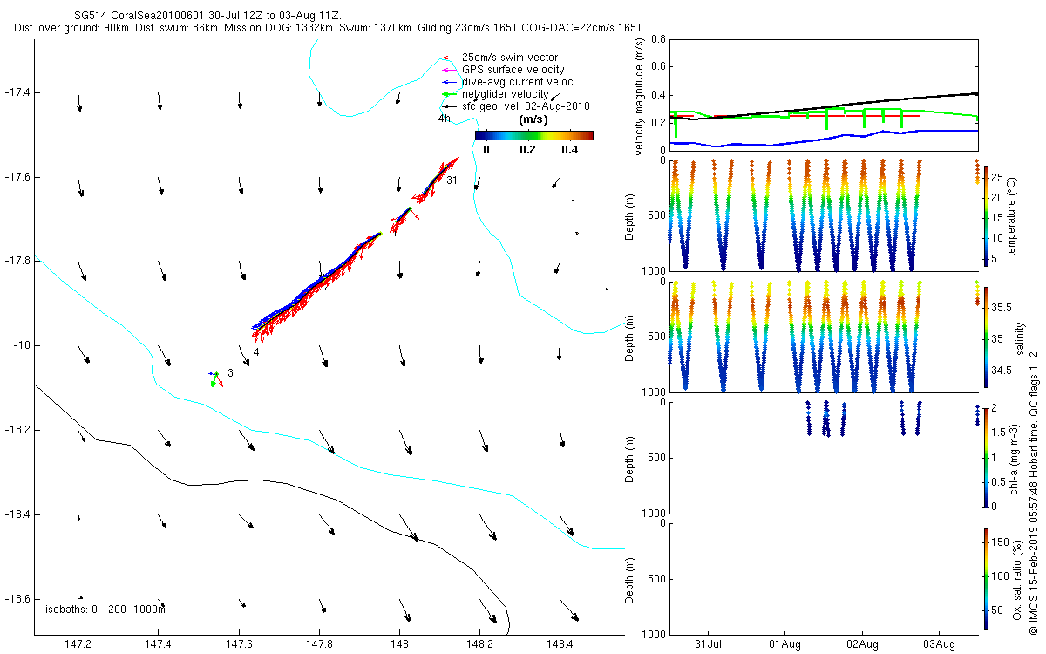The height and width of the screenshot is (654, 1046).
Task: Click the velocity magnitude (m/s) axis label
Action: [x=640, y=96]
